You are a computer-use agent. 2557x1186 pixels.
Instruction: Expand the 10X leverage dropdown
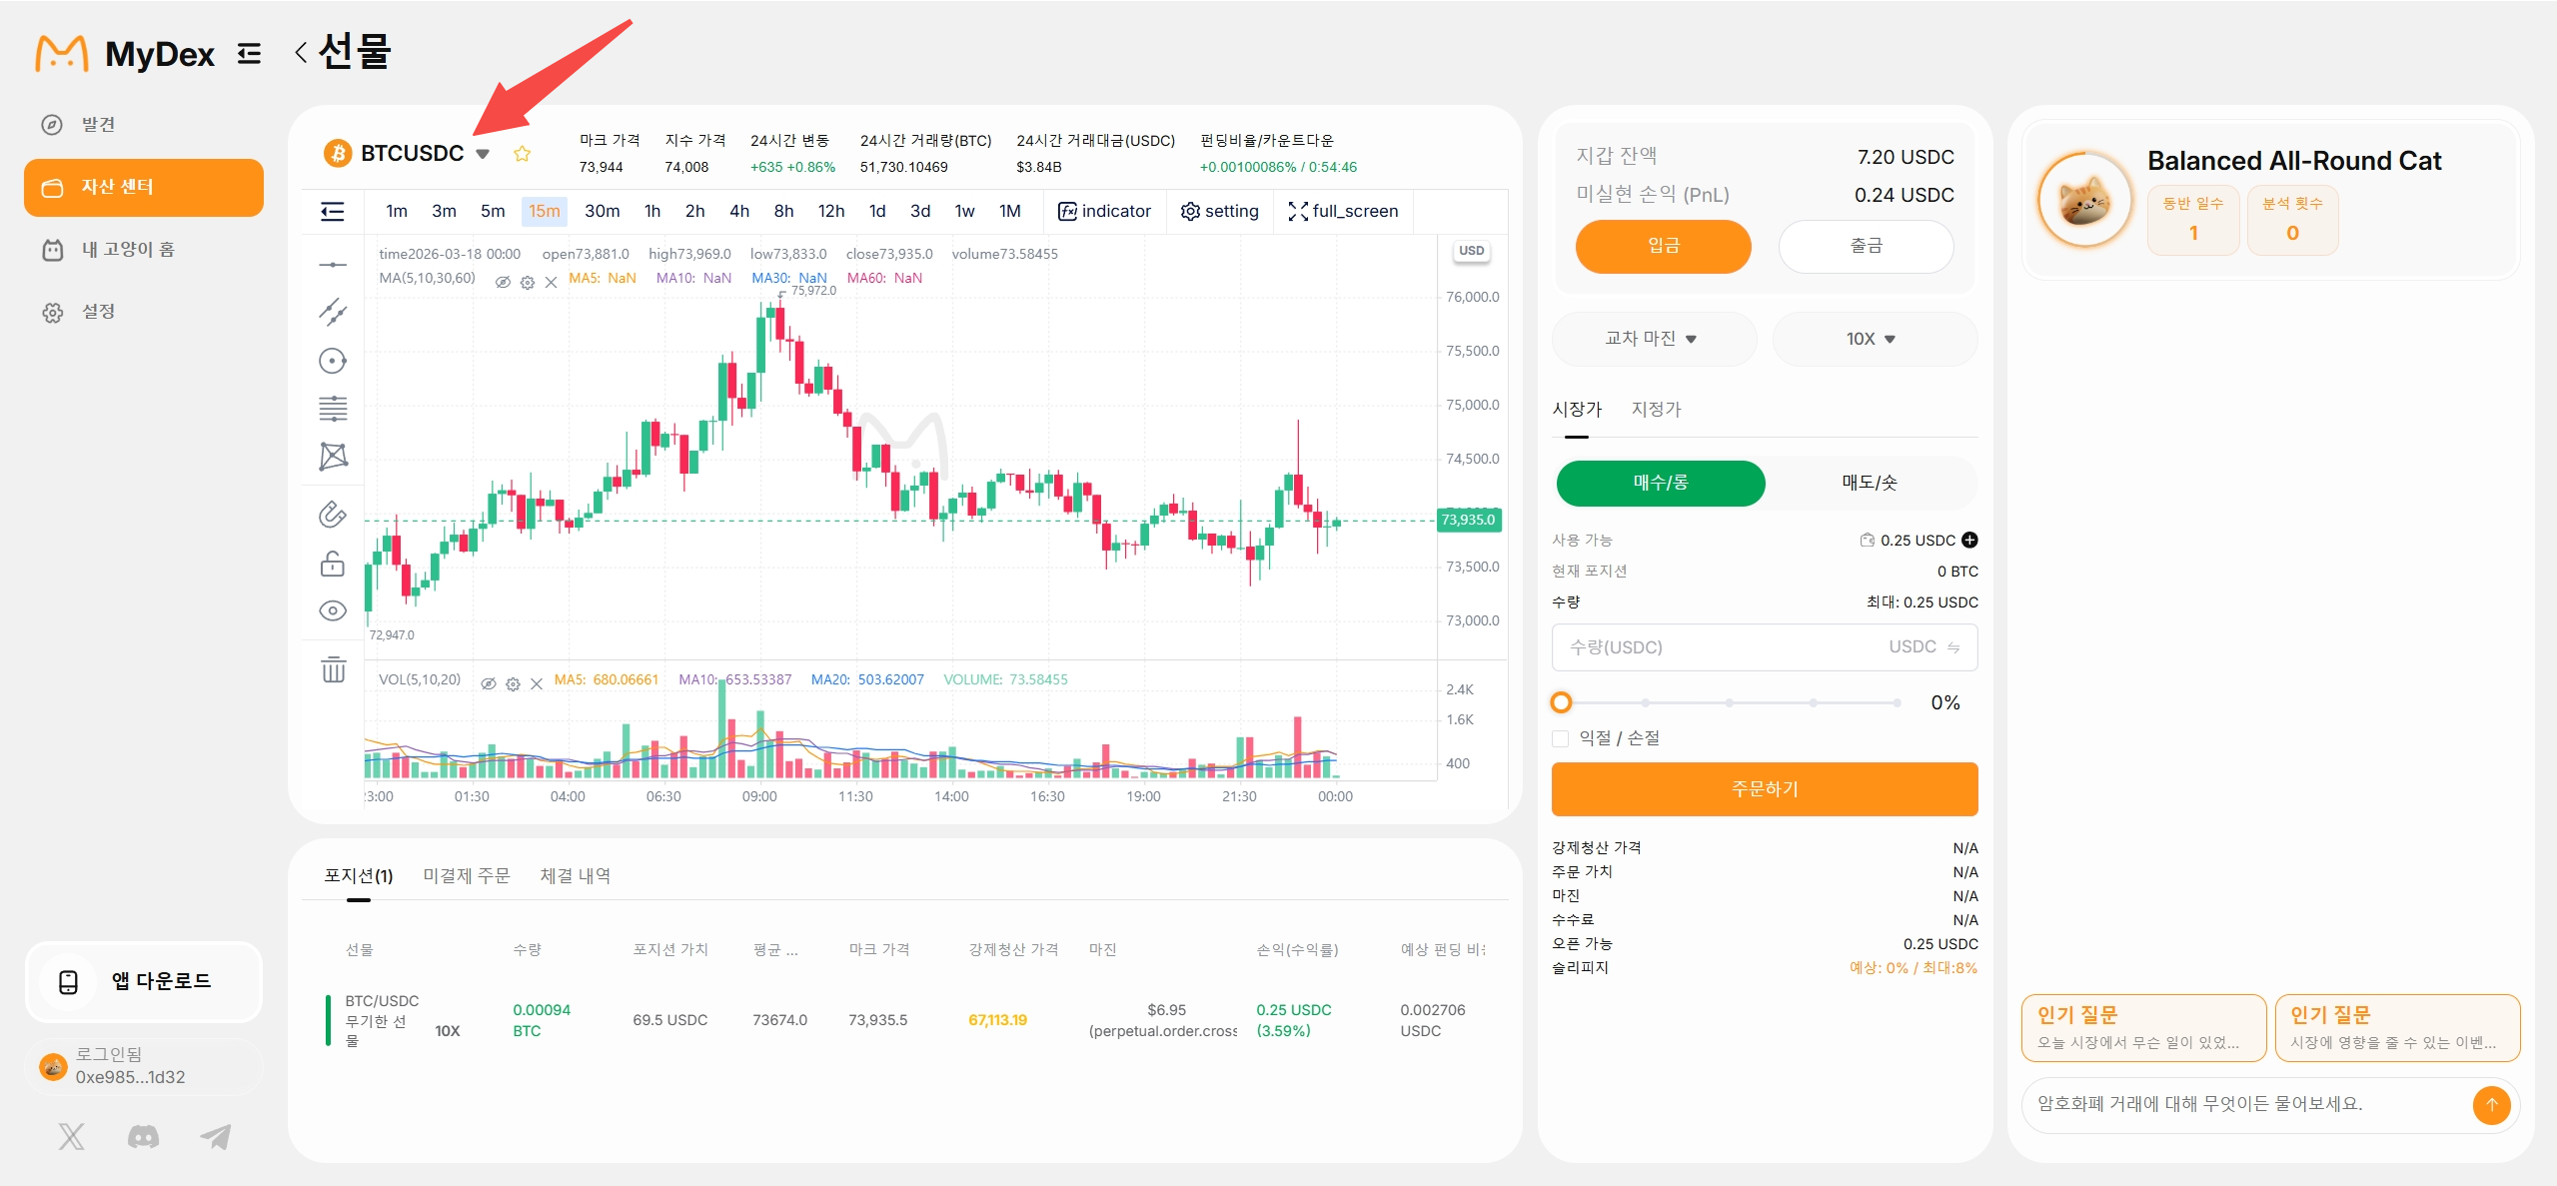(x=1874, y=339)
